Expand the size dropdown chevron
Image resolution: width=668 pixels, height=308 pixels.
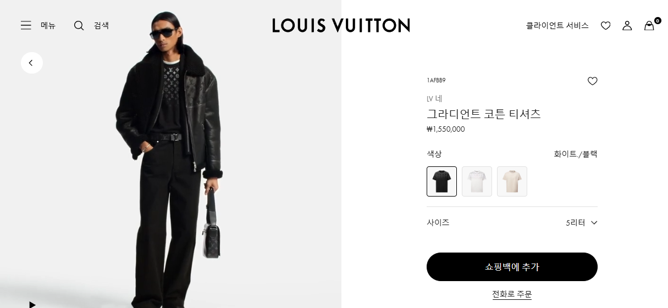tap(594, 223)
